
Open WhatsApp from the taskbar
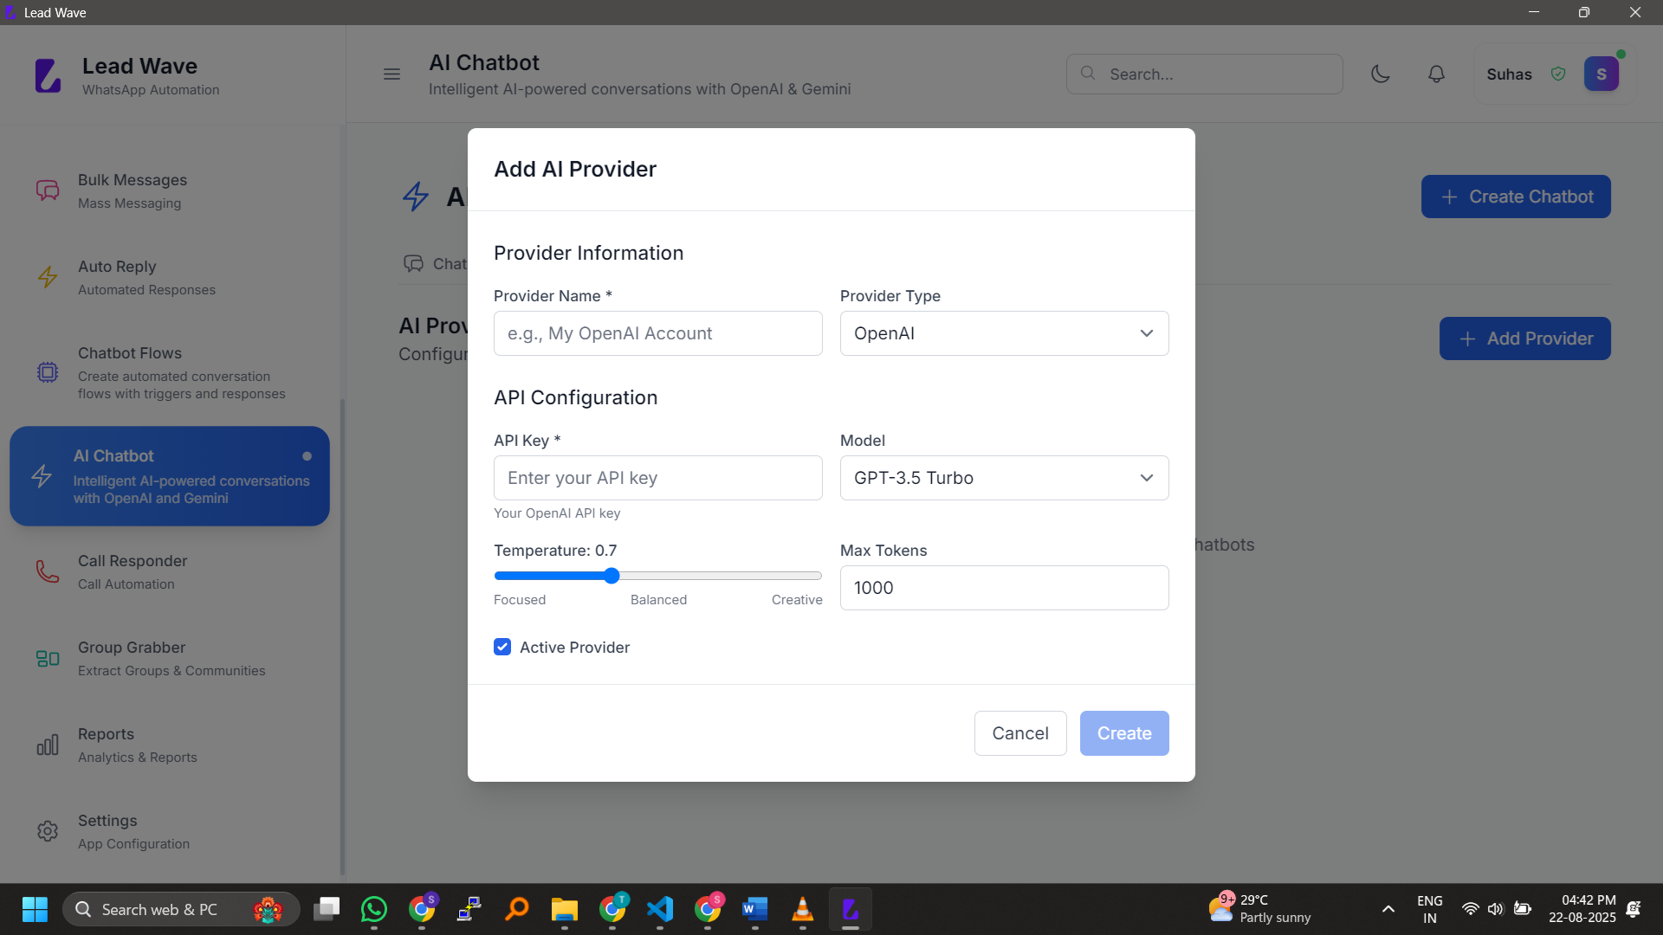tap(374, 909)
